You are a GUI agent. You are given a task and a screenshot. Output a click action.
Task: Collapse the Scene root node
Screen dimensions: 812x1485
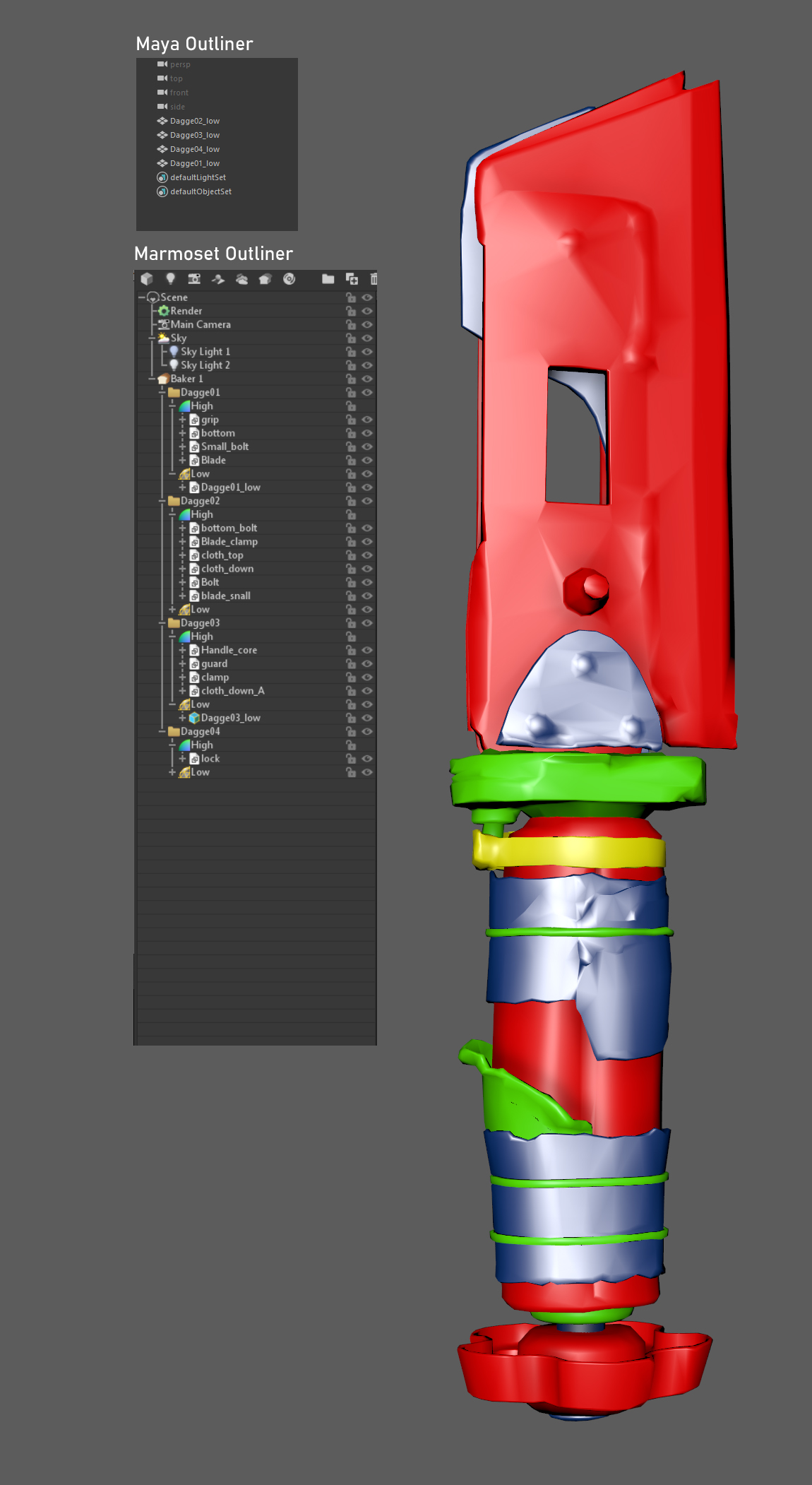point(142,297)
